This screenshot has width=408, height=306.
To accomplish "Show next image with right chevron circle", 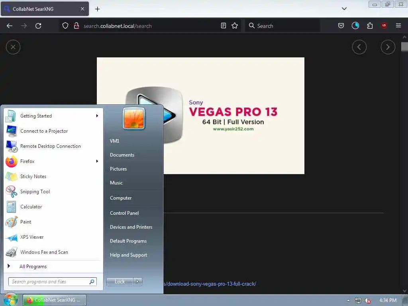I will 388,47.
